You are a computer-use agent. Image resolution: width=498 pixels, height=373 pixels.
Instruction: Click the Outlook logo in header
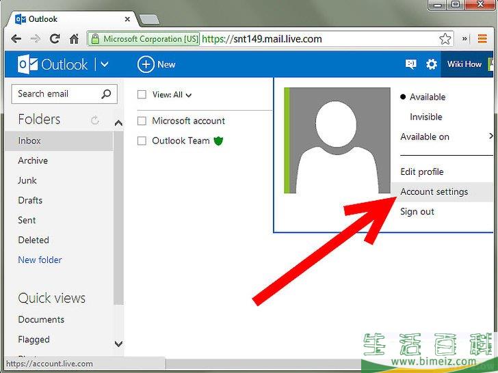click(53, 64)
